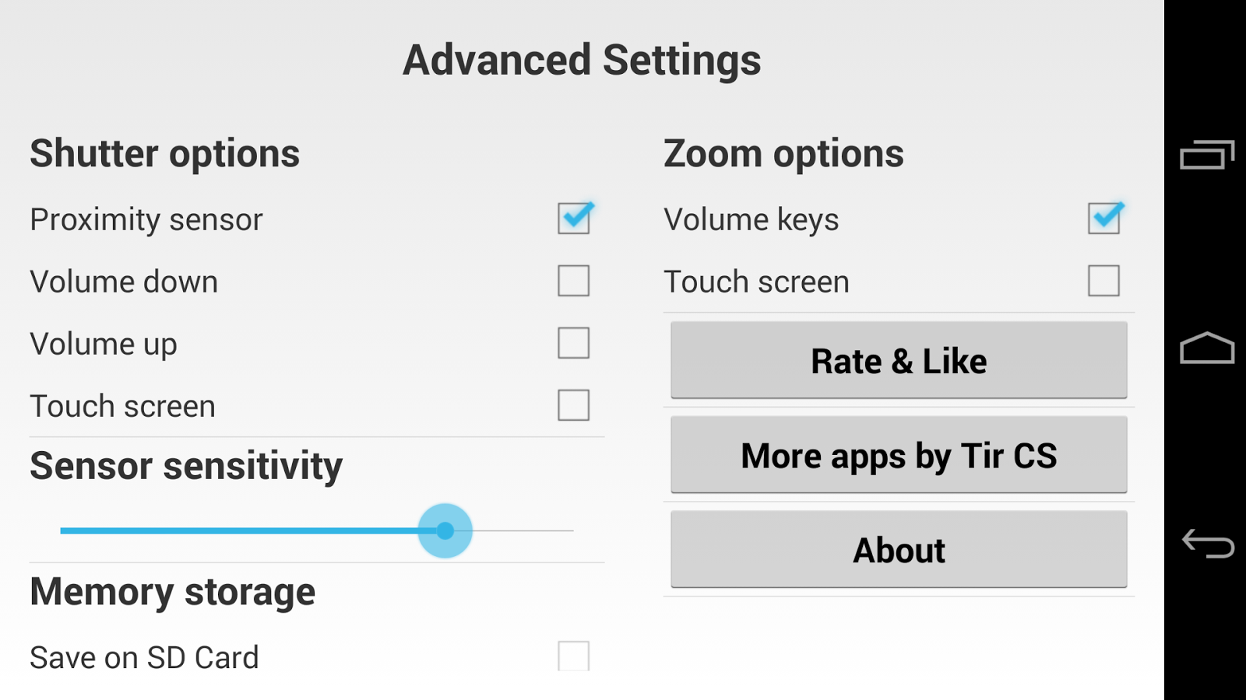
Task: Check Touch screen under Zoom options
Action: pos(1104,281)
